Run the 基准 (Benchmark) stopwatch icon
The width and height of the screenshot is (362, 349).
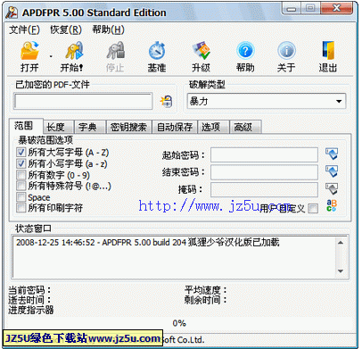click(157, 51)
